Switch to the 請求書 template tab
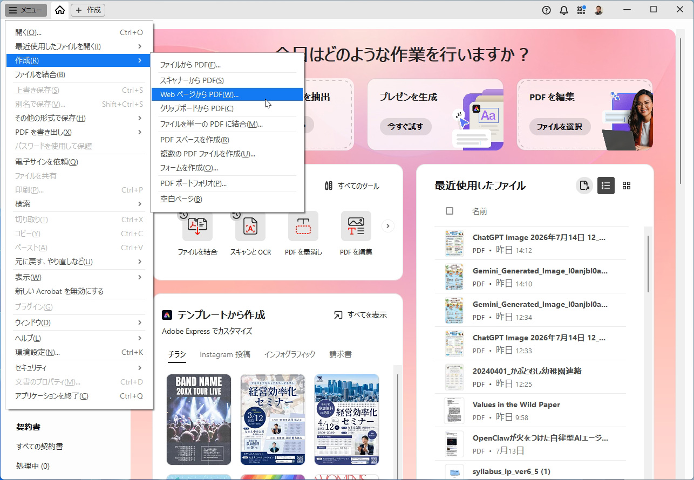The height and width of the screenshot is (480, 694). [341, 354]
